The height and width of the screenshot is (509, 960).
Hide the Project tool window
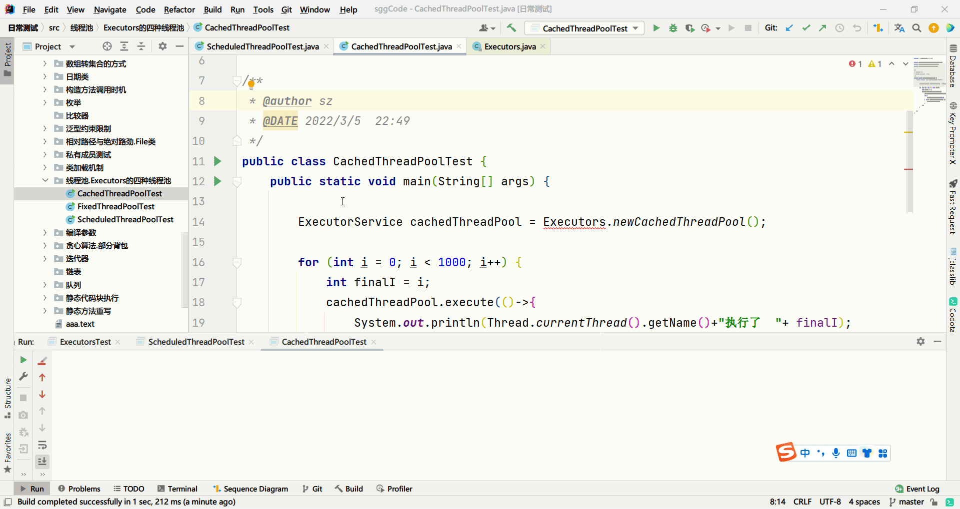[179, 46]
